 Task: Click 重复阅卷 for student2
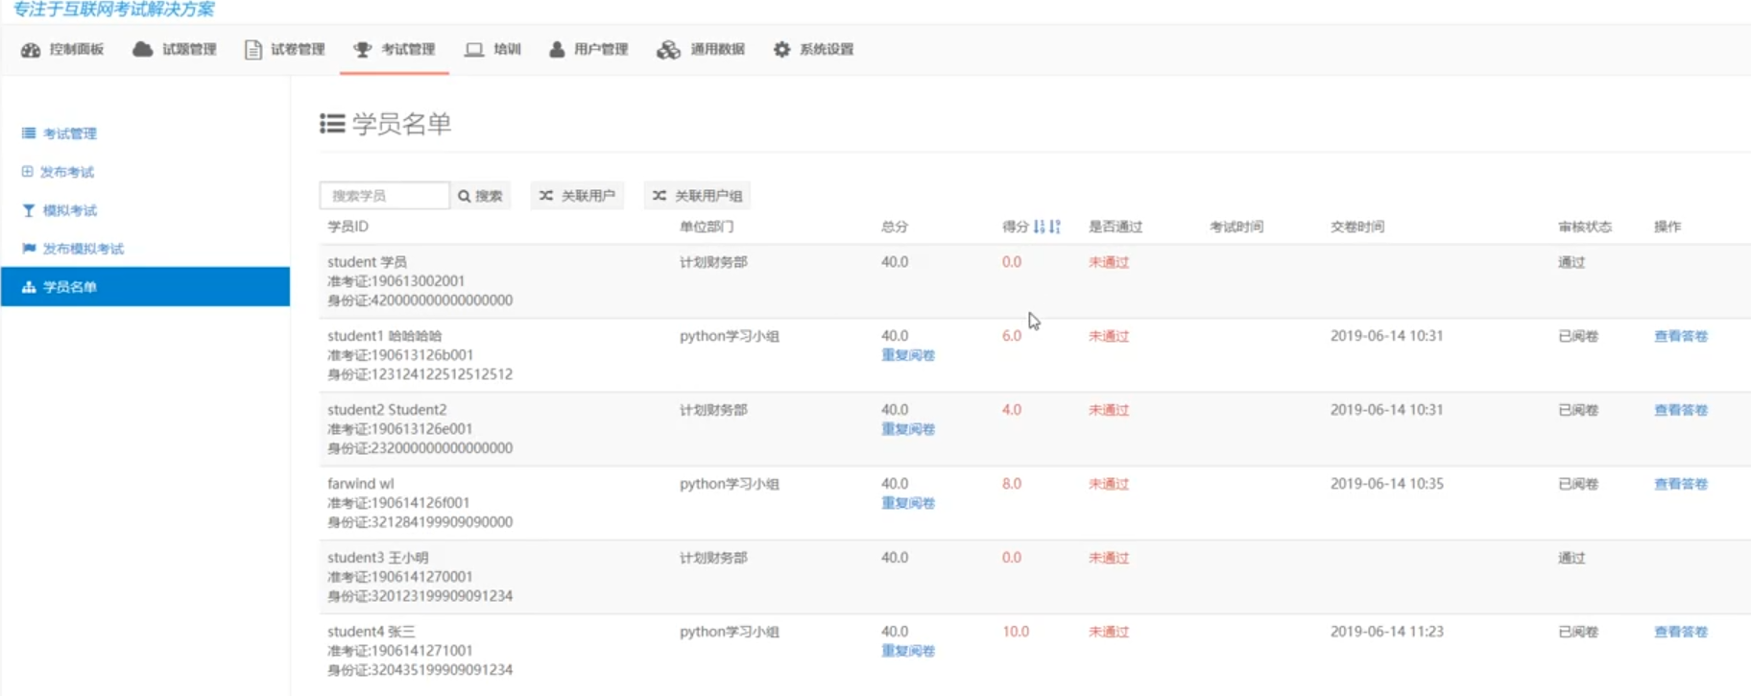tap(908, 429)
